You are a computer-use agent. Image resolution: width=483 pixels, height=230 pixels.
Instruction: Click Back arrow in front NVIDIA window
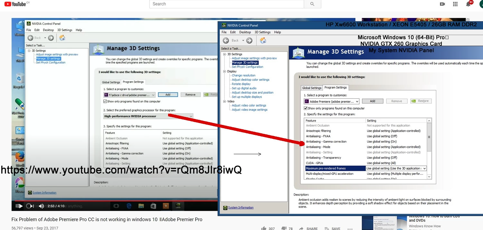tap(226, 40)
